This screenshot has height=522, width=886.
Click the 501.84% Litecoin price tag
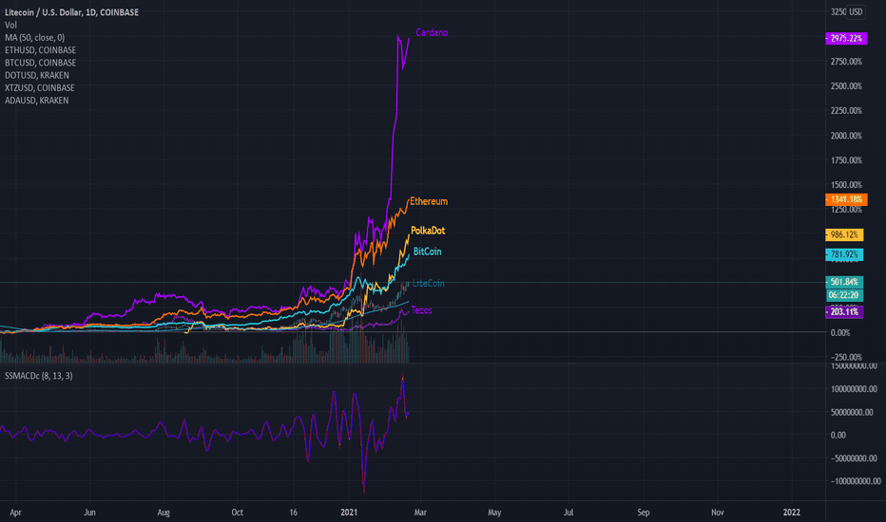(844, 282)
